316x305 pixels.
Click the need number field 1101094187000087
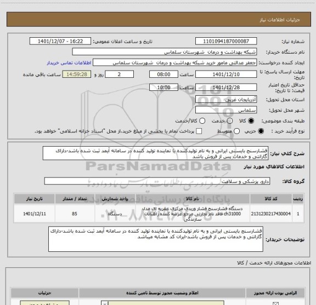coord(226,41)
